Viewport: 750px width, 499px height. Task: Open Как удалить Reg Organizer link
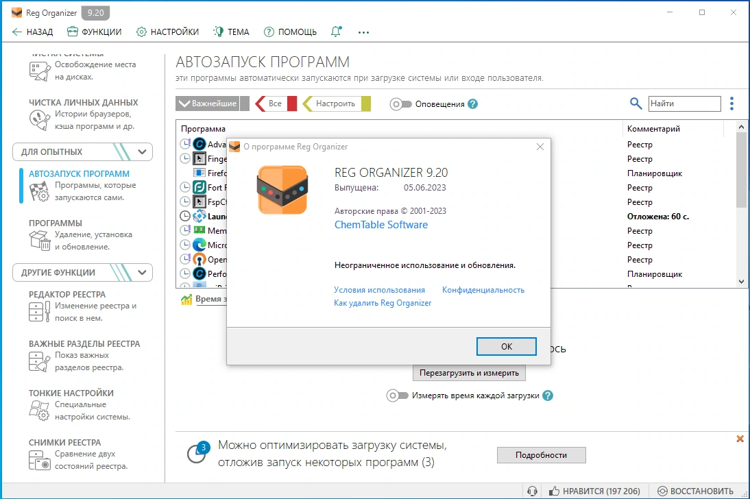(383, 303)
